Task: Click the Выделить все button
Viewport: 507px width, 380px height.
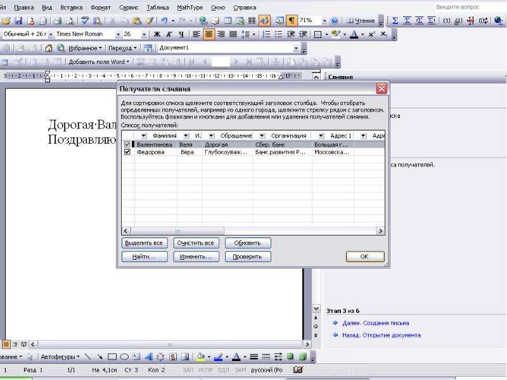Action: (x=144, y=243)
